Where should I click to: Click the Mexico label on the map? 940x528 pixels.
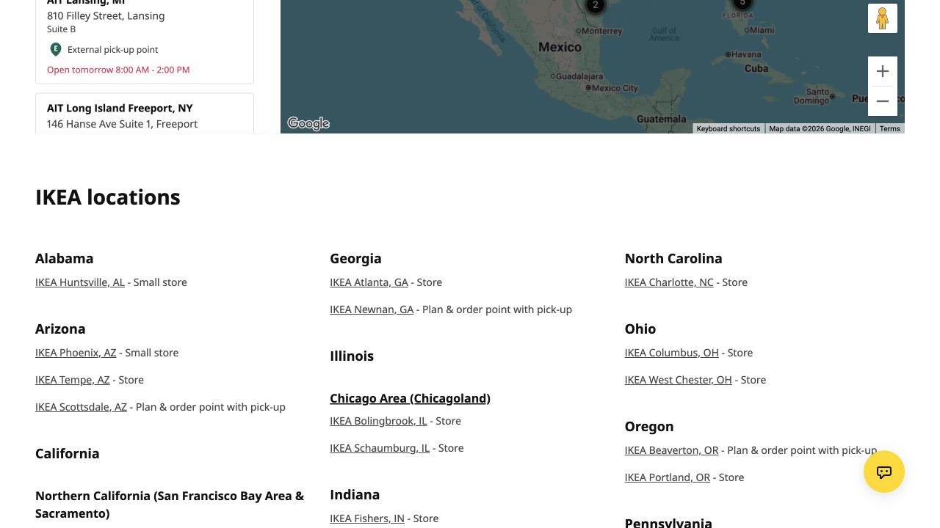click(560, 47)
